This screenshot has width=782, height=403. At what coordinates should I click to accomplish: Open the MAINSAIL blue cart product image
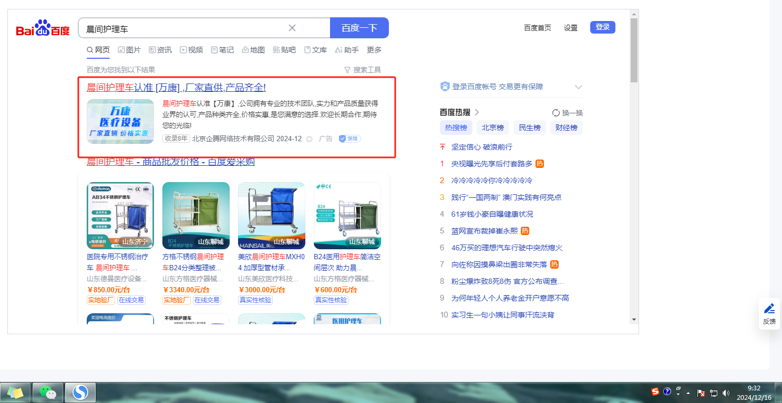pyautogui.click(x=272, y=216)
